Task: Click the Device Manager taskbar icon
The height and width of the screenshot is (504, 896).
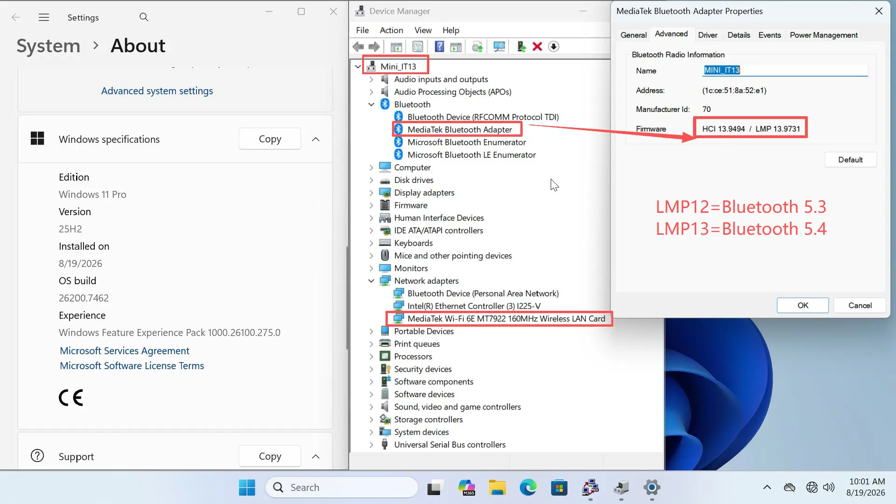Action: pyautogui.click(x=621, y=488)
